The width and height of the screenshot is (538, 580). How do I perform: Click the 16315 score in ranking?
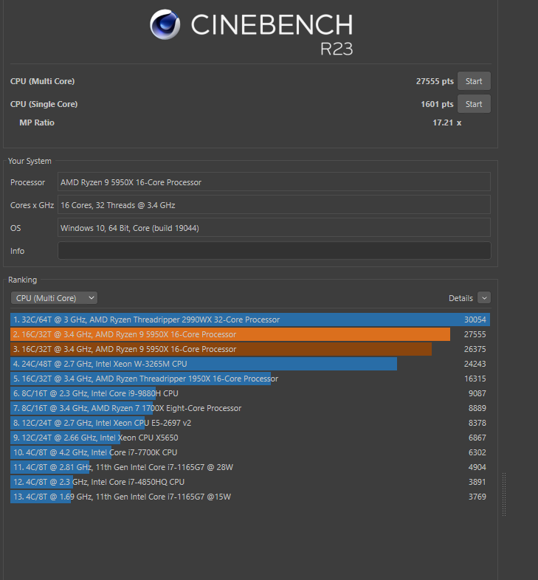pyautogui.click(x=475, y=379)
